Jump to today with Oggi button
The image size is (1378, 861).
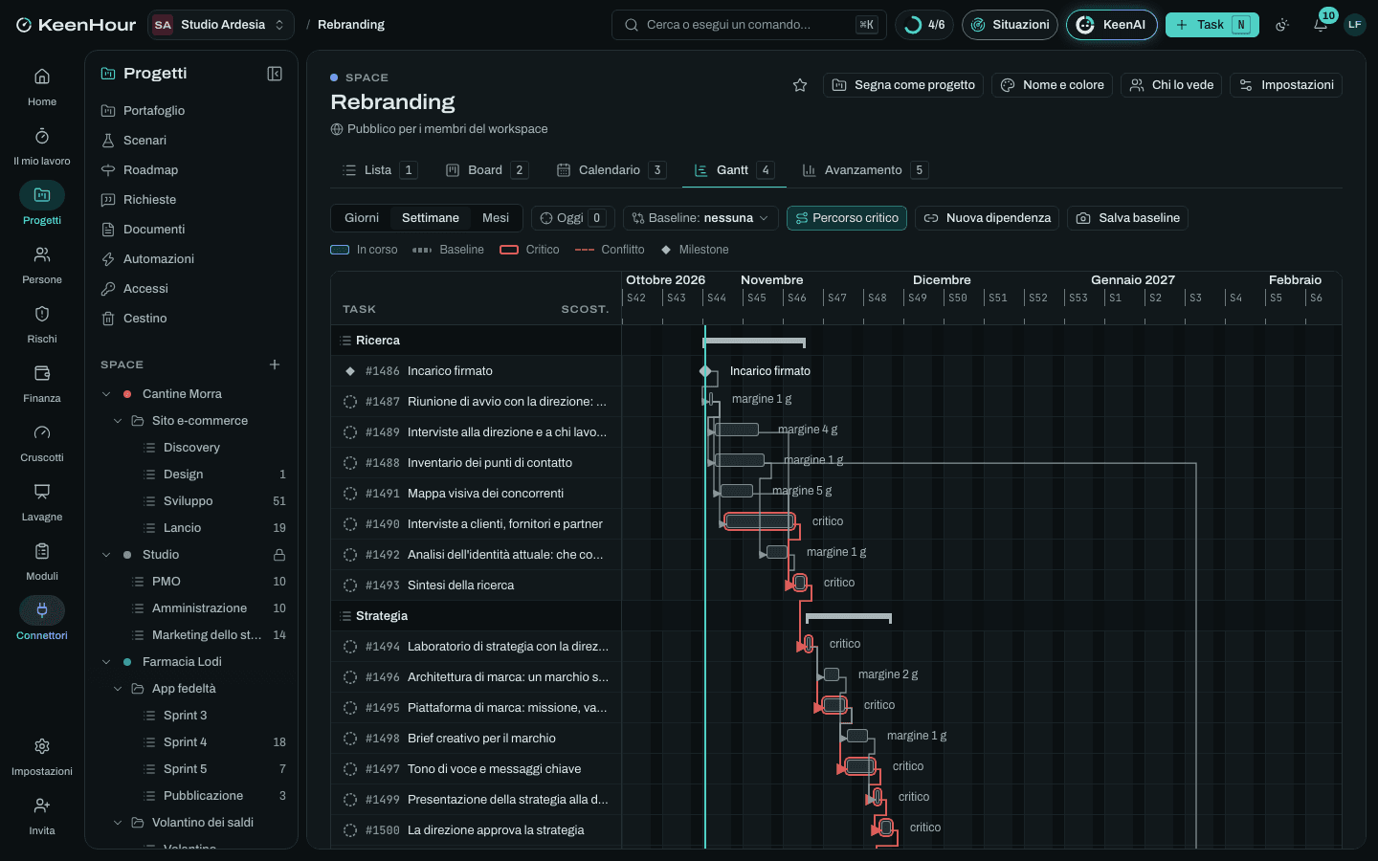572,218
